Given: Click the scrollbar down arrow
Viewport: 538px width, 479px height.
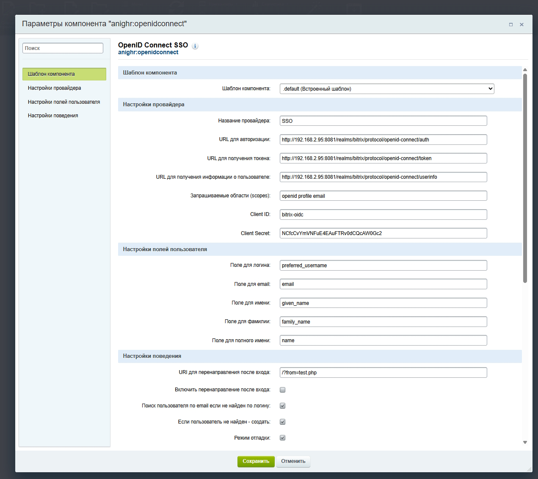Looking at the screenshot, I should (525, 442).
